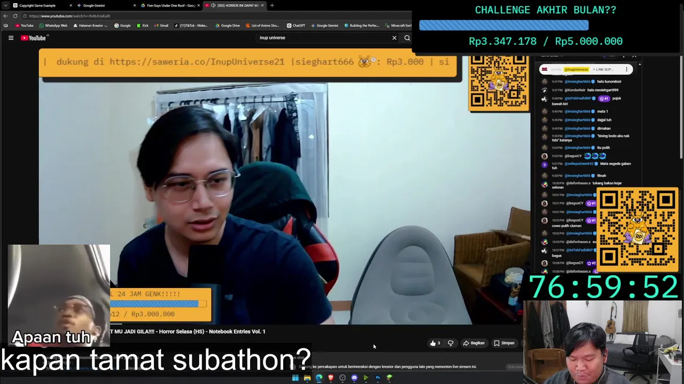684x384 pixels.
Task: Open the Gmail bookmark
Action: 161,26
